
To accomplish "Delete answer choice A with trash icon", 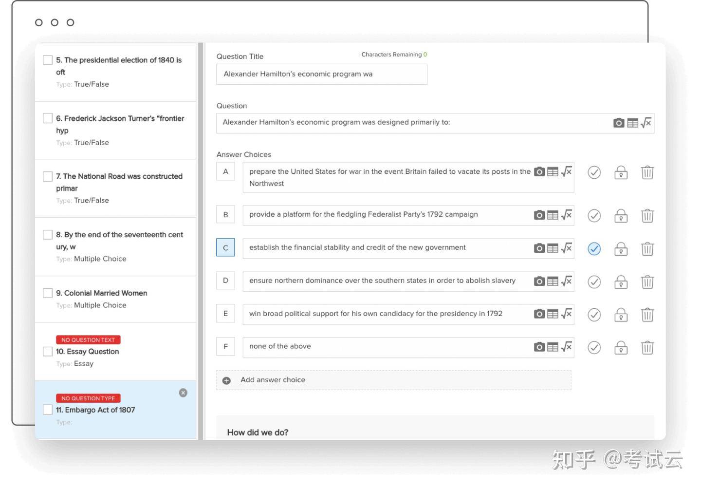I will pyautogui.click(x=647, y=172).
